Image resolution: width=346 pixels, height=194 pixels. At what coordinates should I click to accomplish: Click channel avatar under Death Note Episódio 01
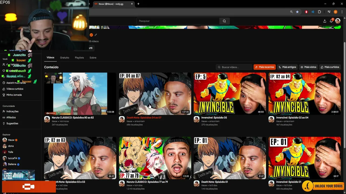click(x=197, y=184)
